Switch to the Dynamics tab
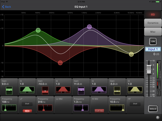Screen dimensions: 162x121 coord(153,23)
